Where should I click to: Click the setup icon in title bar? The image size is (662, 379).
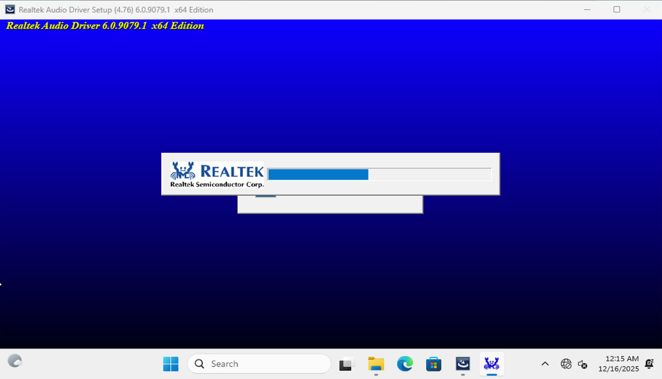point(10,9)
